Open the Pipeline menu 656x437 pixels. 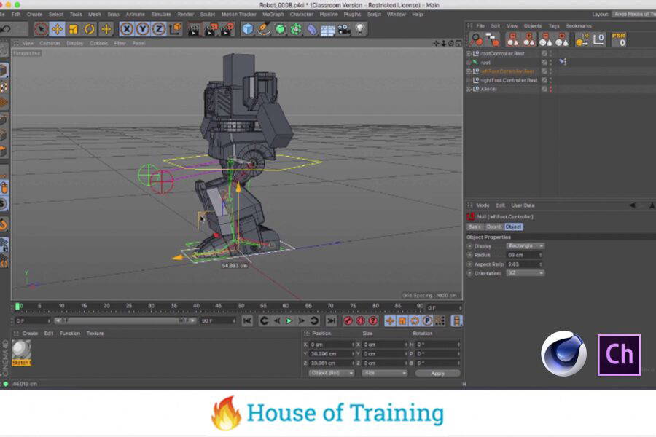coord(329,15)
